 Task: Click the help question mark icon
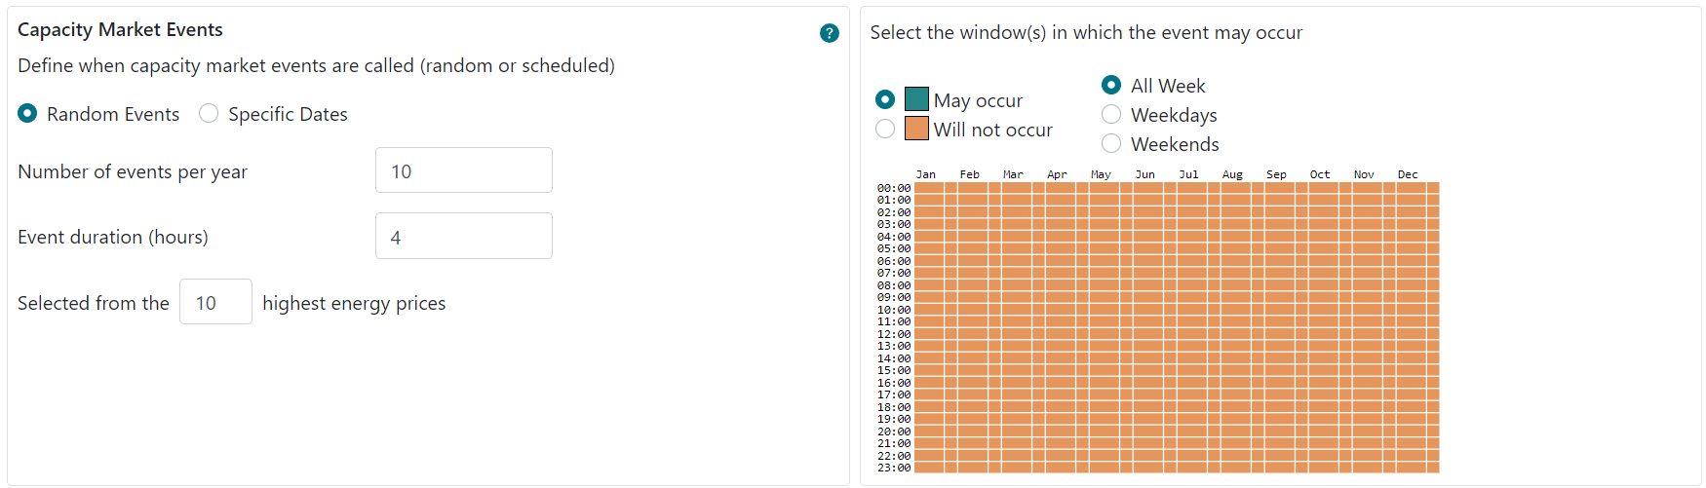830,33
